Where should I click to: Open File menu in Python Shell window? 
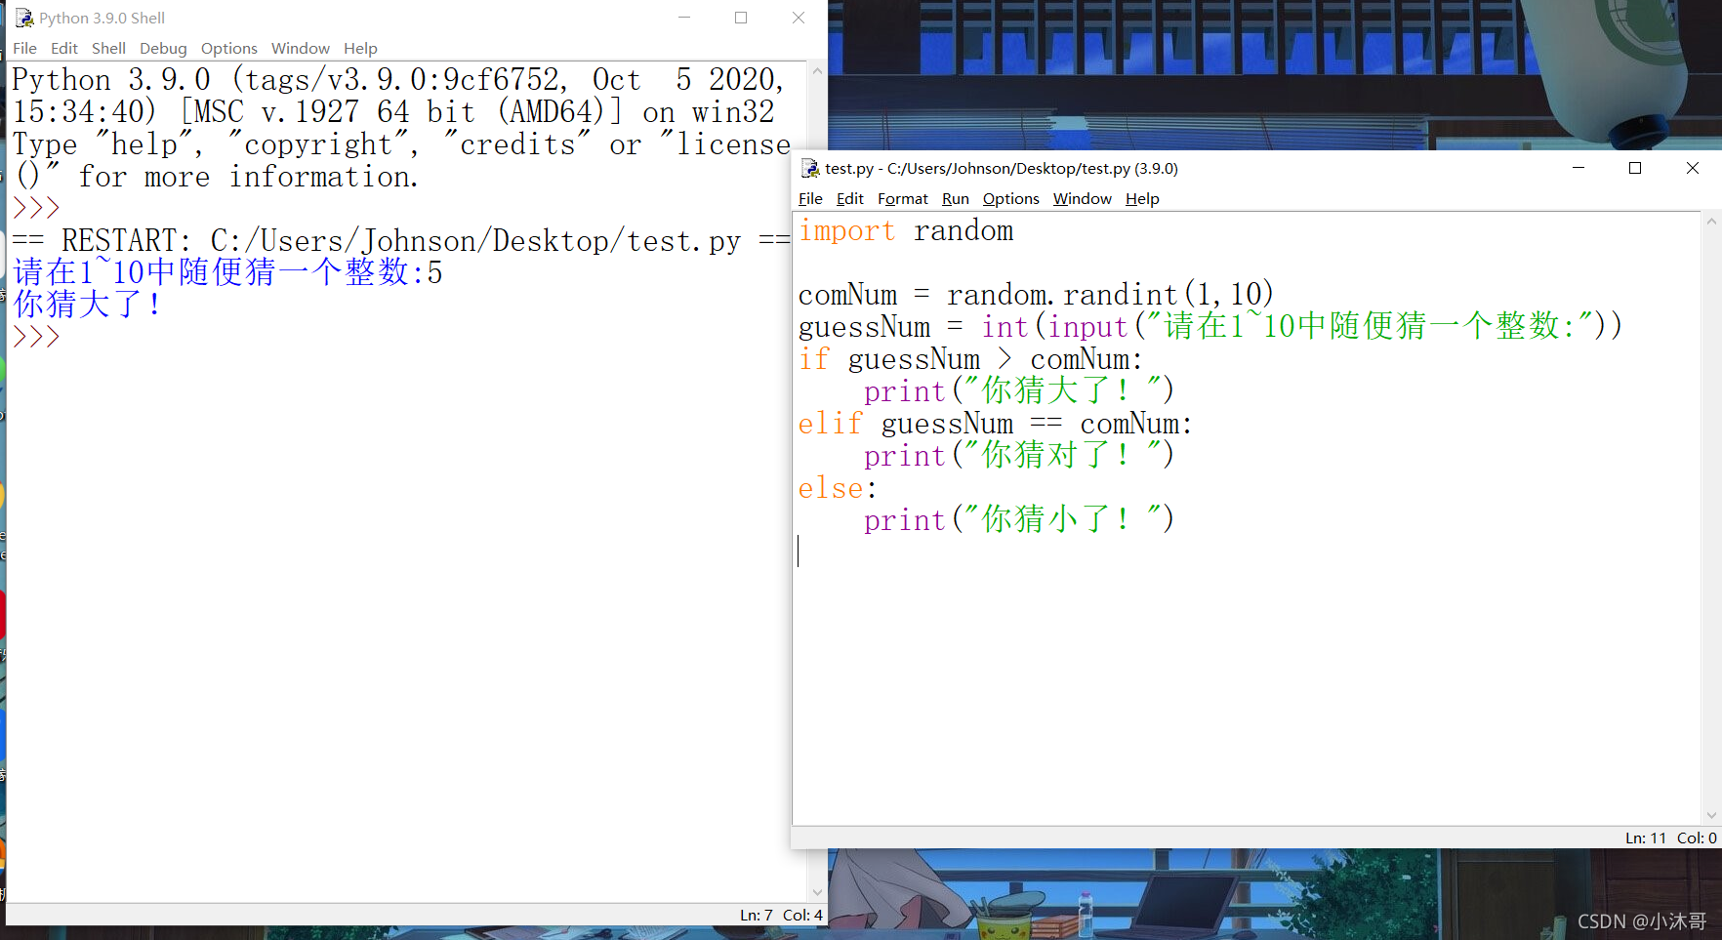coord(24,48)
